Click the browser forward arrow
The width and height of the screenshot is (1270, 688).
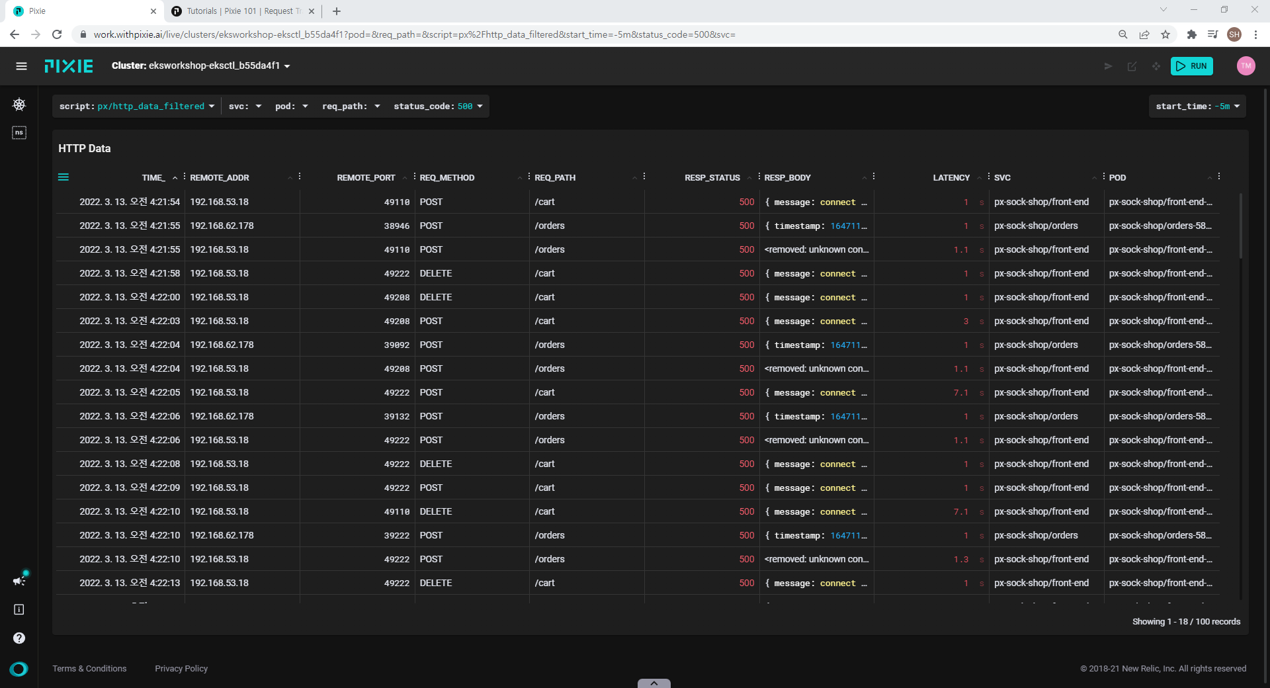click(36, 34)
